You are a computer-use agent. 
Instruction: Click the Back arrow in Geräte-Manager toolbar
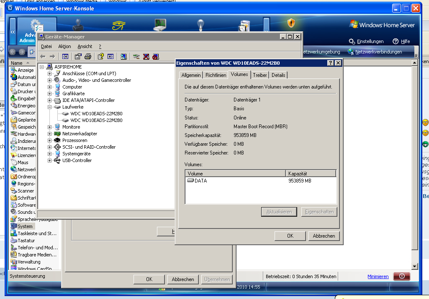pyautogui.click(x=43, y=56)
